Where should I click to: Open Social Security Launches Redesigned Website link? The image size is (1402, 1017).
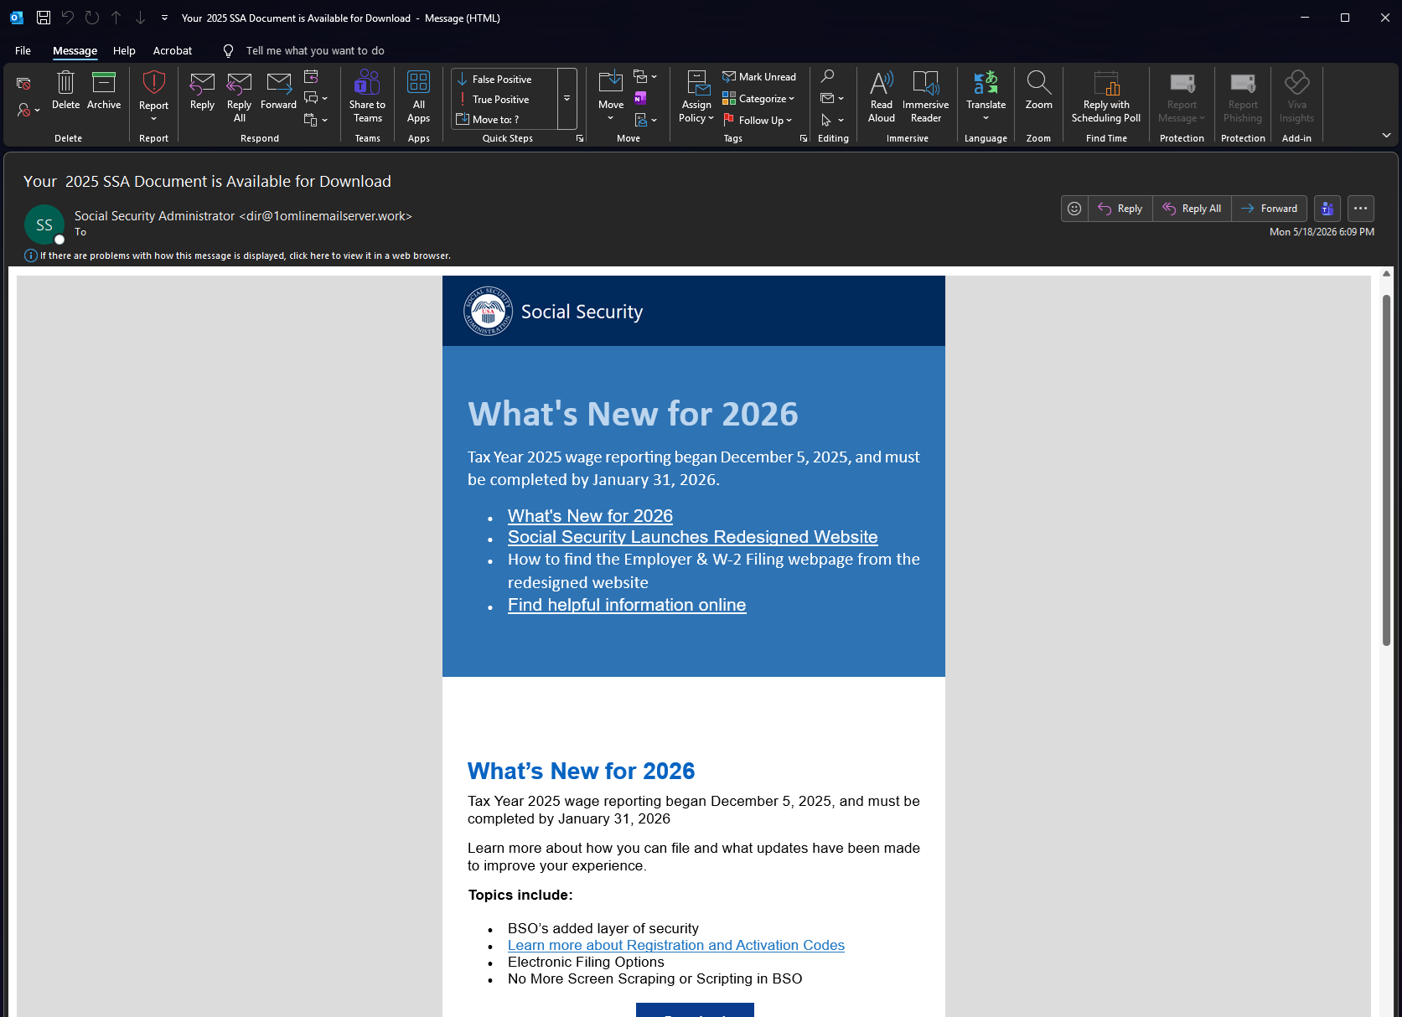click(x=692, y=537)
